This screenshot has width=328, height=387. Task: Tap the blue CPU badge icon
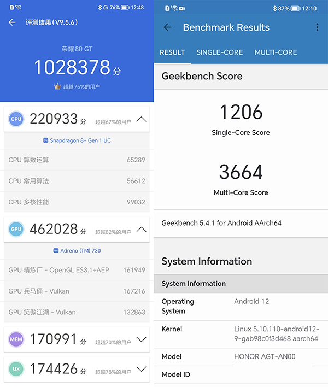tap(16, 119)
